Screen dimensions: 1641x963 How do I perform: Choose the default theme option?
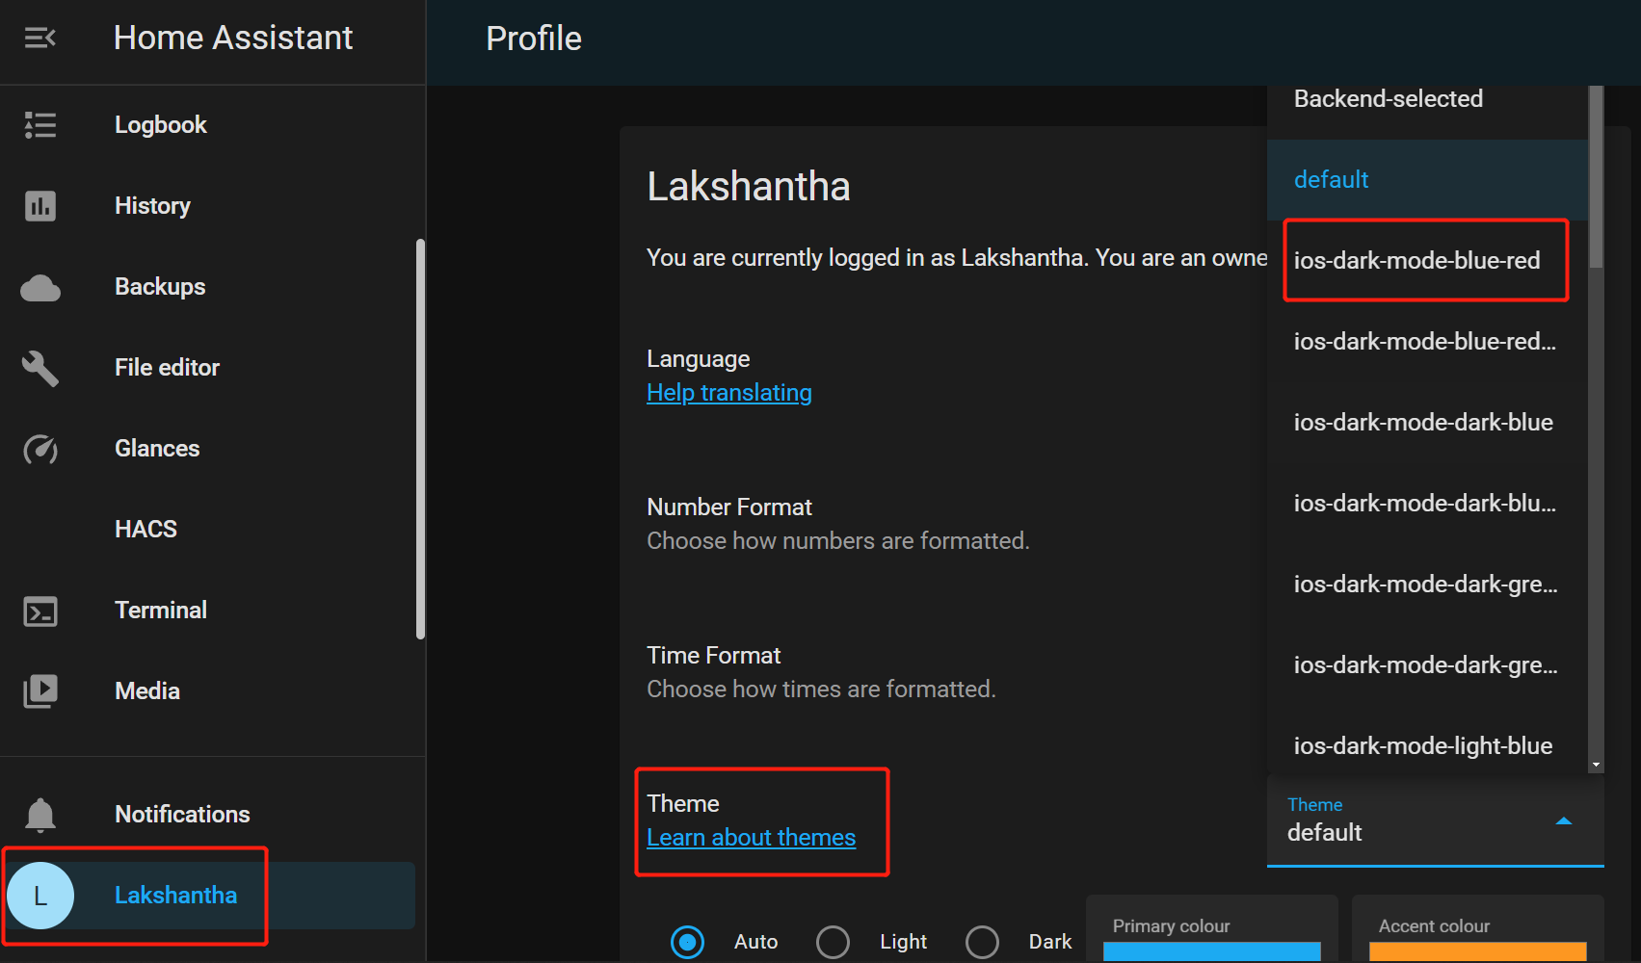click(x=1427, y=180)
